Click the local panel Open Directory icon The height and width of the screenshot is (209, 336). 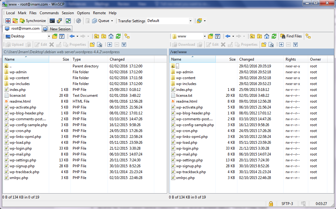(55, 36)
